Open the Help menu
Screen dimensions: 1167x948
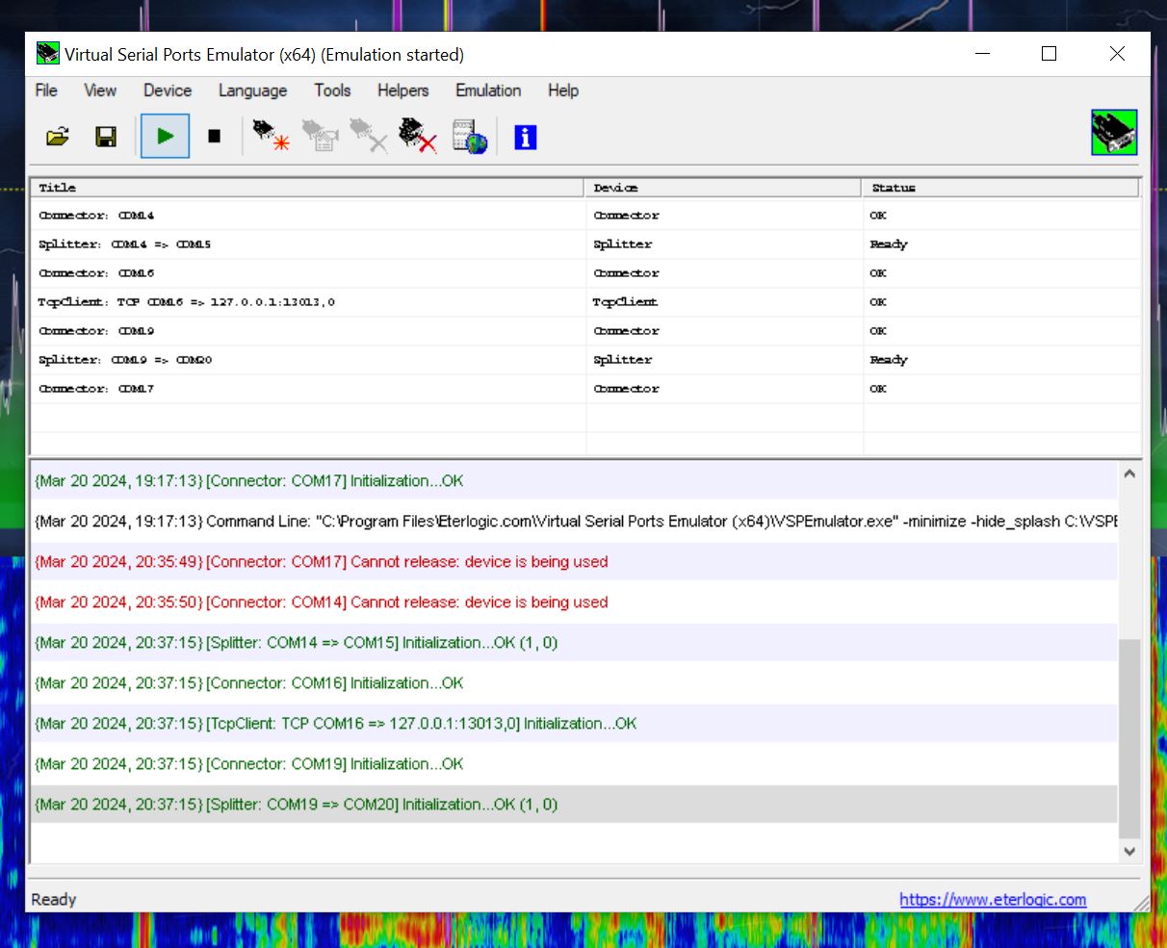tap(563, 90)
